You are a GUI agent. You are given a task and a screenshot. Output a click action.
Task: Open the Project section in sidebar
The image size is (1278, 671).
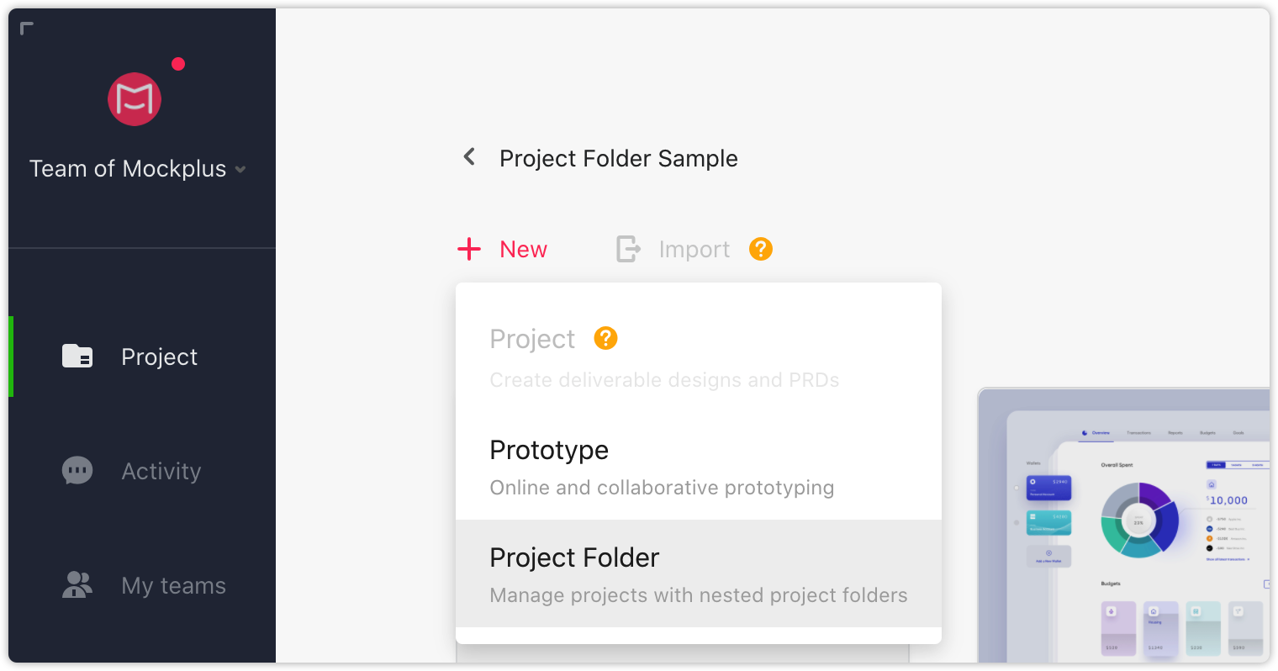tap(142, 357)
